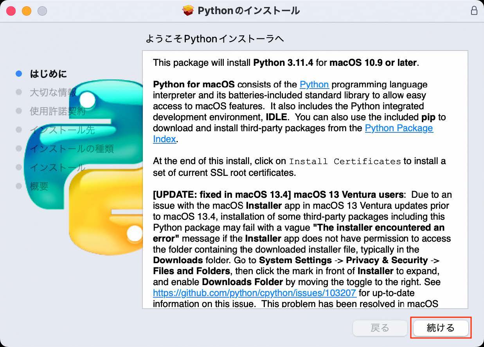The image size is (484, 347).
Task: Click the gray bullet beside インストール先
Action: click(x=18, y=130)
